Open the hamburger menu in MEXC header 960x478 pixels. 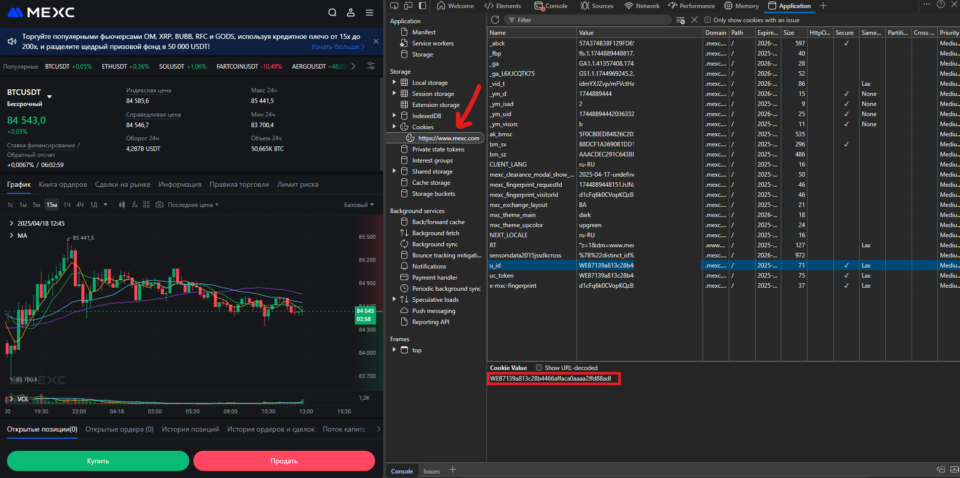[x=369, y=13]
